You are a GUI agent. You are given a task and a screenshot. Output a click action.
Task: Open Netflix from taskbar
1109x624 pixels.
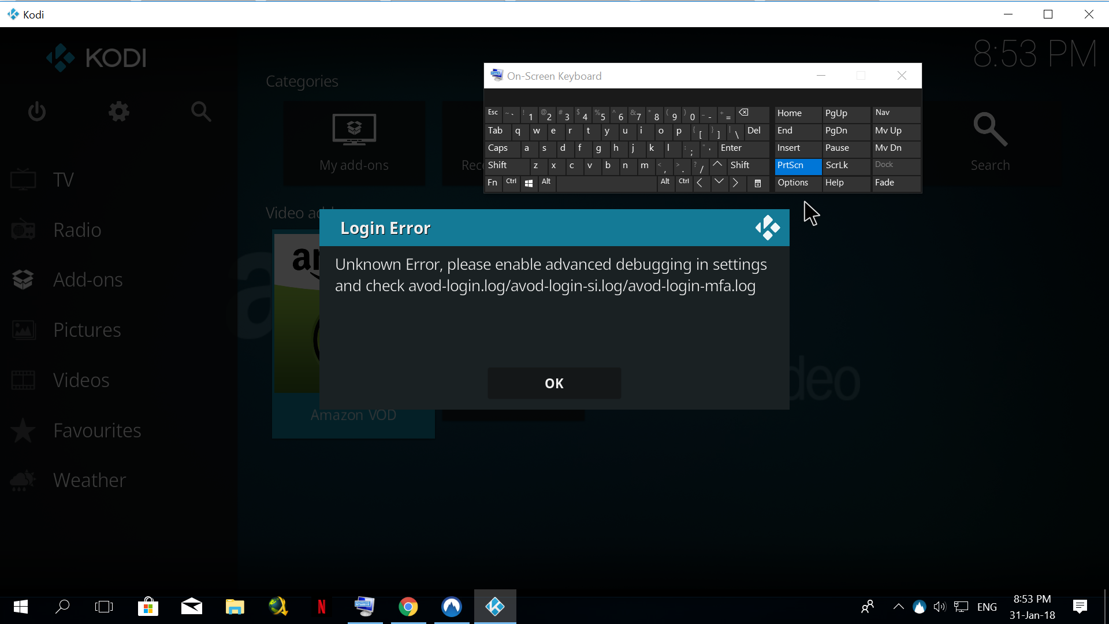pos(322,607)
